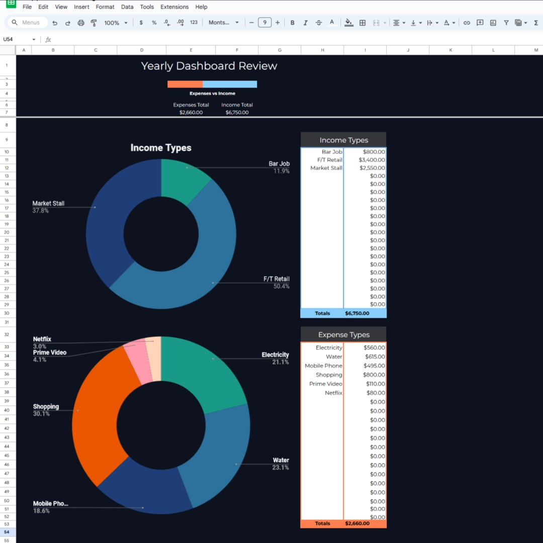Open the zoom 100% dropdown
This screenshot has height=543, width=543.
(116, 23)
